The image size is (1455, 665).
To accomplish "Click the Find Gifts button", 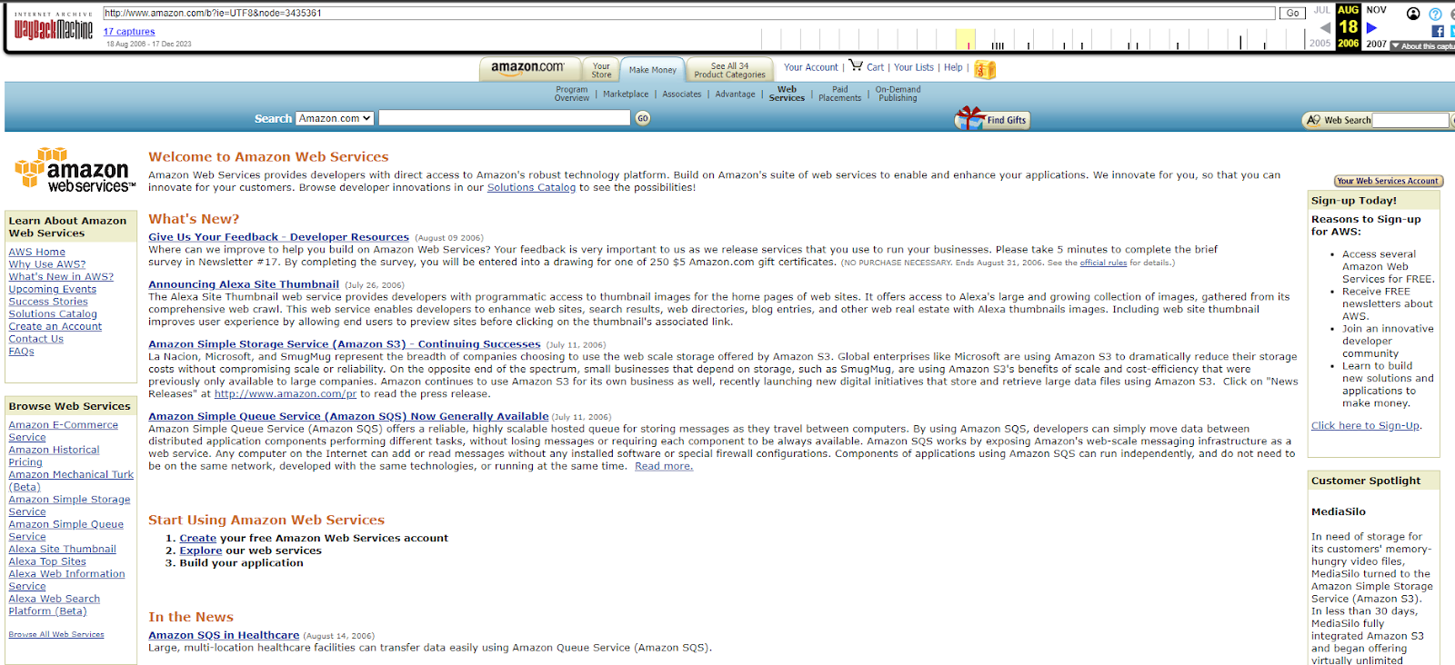I will pyautogui.click(x=993, y=119).
